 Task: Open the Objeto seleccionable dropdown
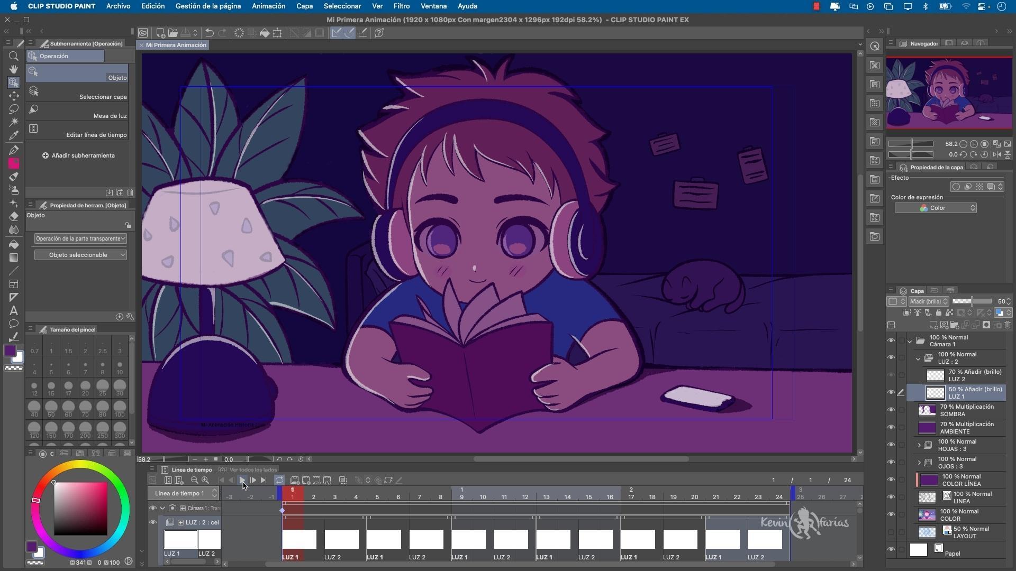click(x=80, y=255)
